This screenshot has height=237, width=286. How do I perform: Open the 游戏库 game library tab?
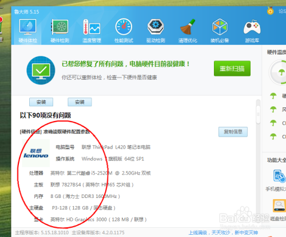pyautogui.click(x=252, y=31)
